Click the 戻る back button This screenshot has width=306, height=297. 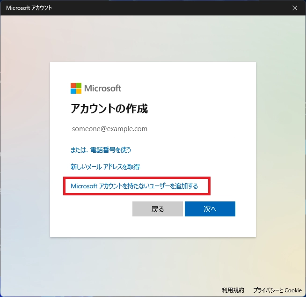tap(158, 209)
